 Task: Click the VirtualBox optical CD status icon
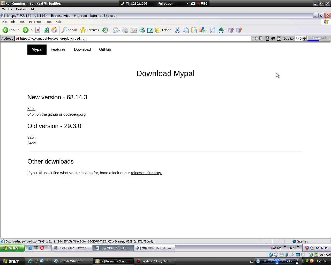tap(276, 255)
